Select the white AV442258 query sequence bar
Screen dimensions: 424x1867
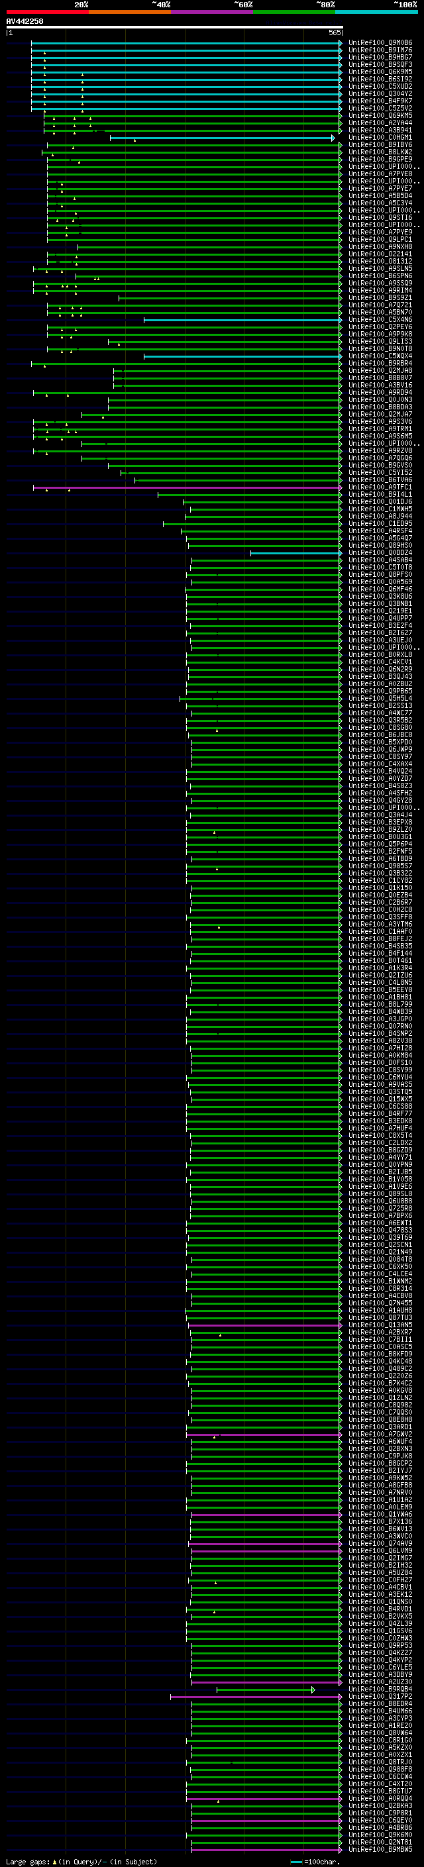[x=174, y=26]
